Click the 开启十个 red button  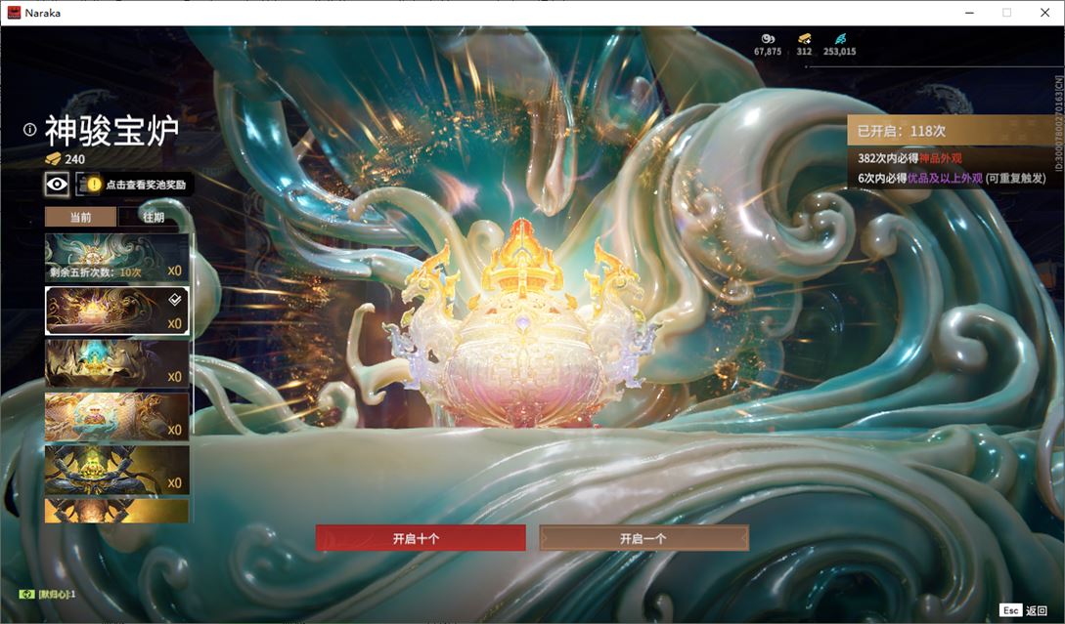(421, 538)
